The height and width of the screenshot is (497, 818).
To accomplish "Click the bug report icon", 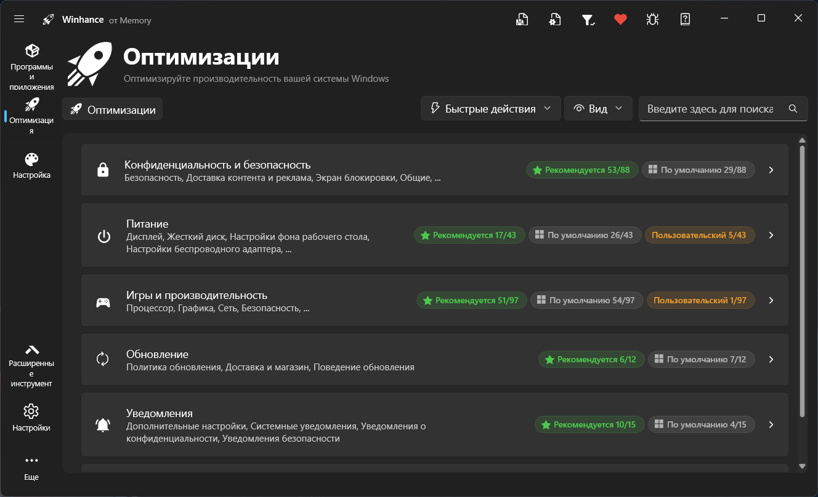I will click(x=652, y=19).
